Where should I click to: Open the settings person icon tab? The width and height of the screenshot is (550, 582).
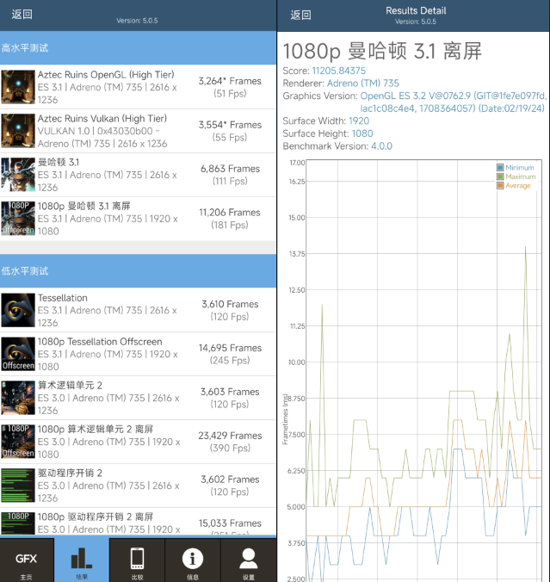(x=248, y=560)
